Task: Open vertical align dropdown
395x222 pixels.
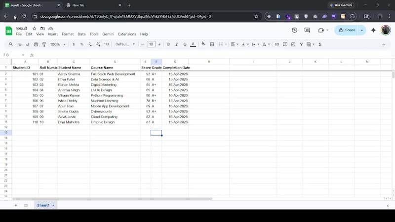Action: (245, 44)
